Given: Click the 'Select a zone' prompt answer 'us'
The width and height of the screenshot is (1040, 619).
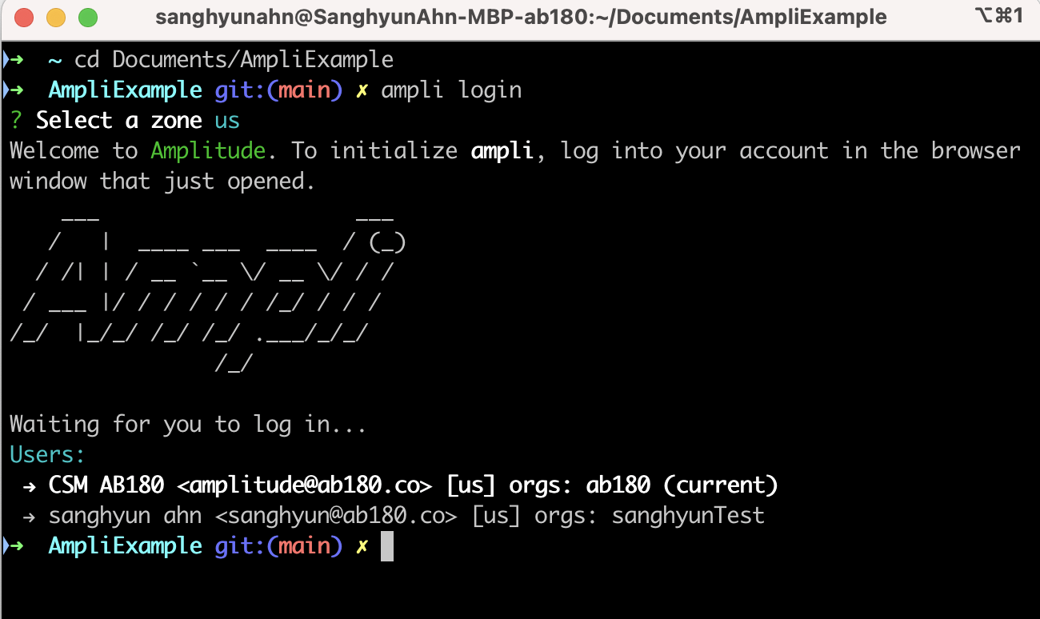Looking at the screenshot, I should pos(227,121).
